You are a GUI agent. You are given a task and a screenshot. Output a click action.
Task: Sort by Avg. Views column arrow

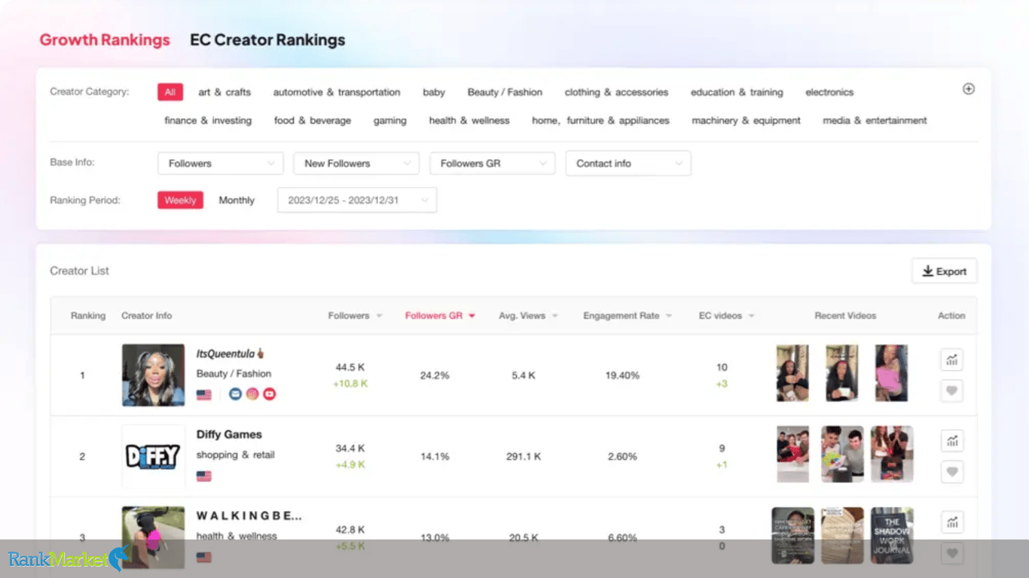[554, 316]
